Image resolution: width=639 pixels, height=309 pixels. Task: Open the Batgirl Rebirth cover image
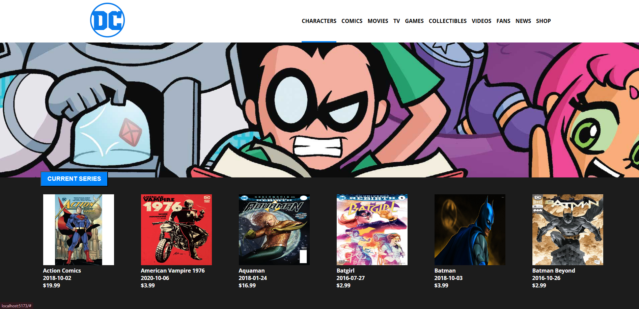(372, 230)
